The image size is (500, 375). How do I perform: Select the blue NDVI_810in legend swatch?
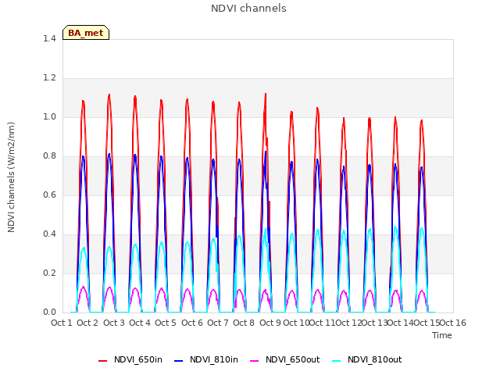click(179, 361)
